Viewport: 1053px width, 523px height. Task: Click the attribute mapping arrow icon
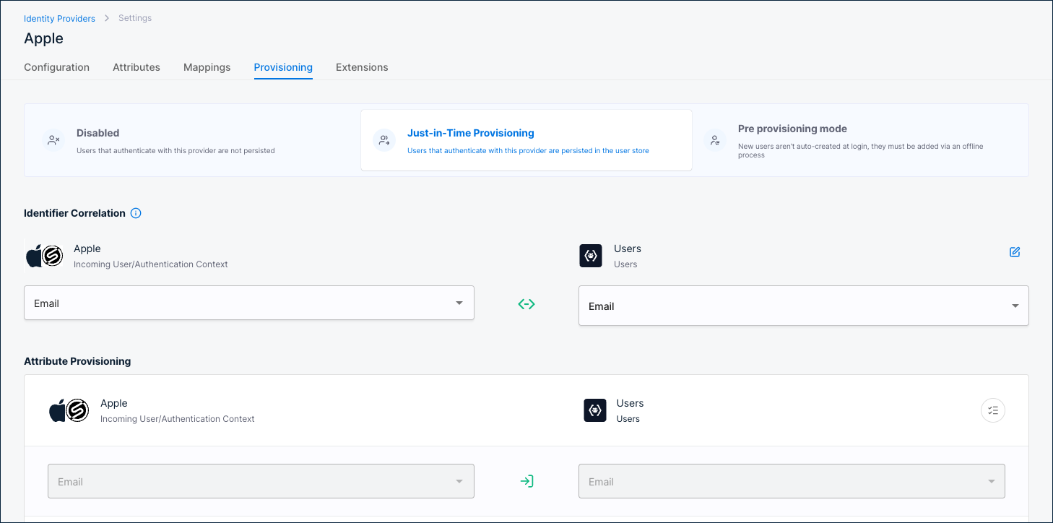(526, 480)
